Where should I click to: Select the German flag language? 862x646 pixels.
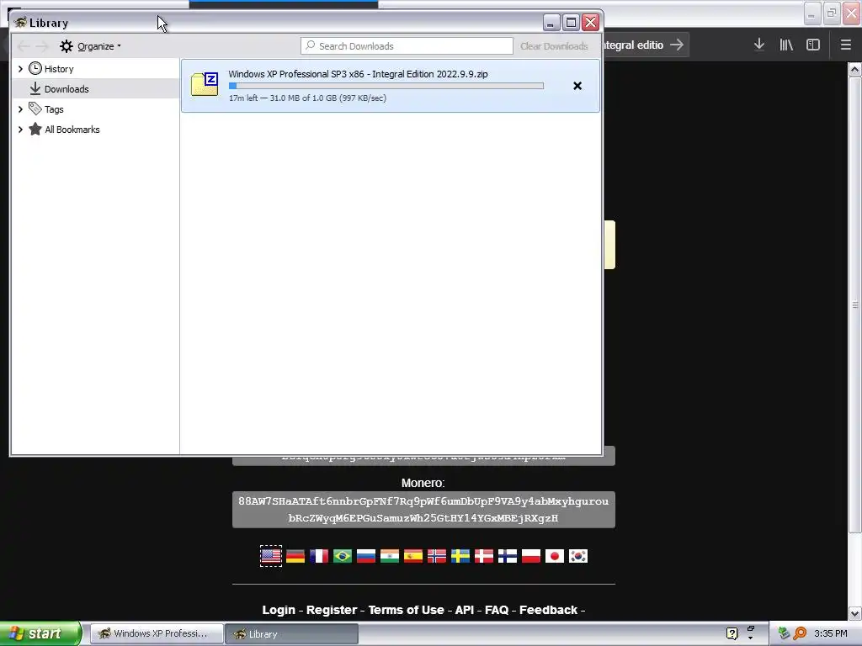(295, 556)
